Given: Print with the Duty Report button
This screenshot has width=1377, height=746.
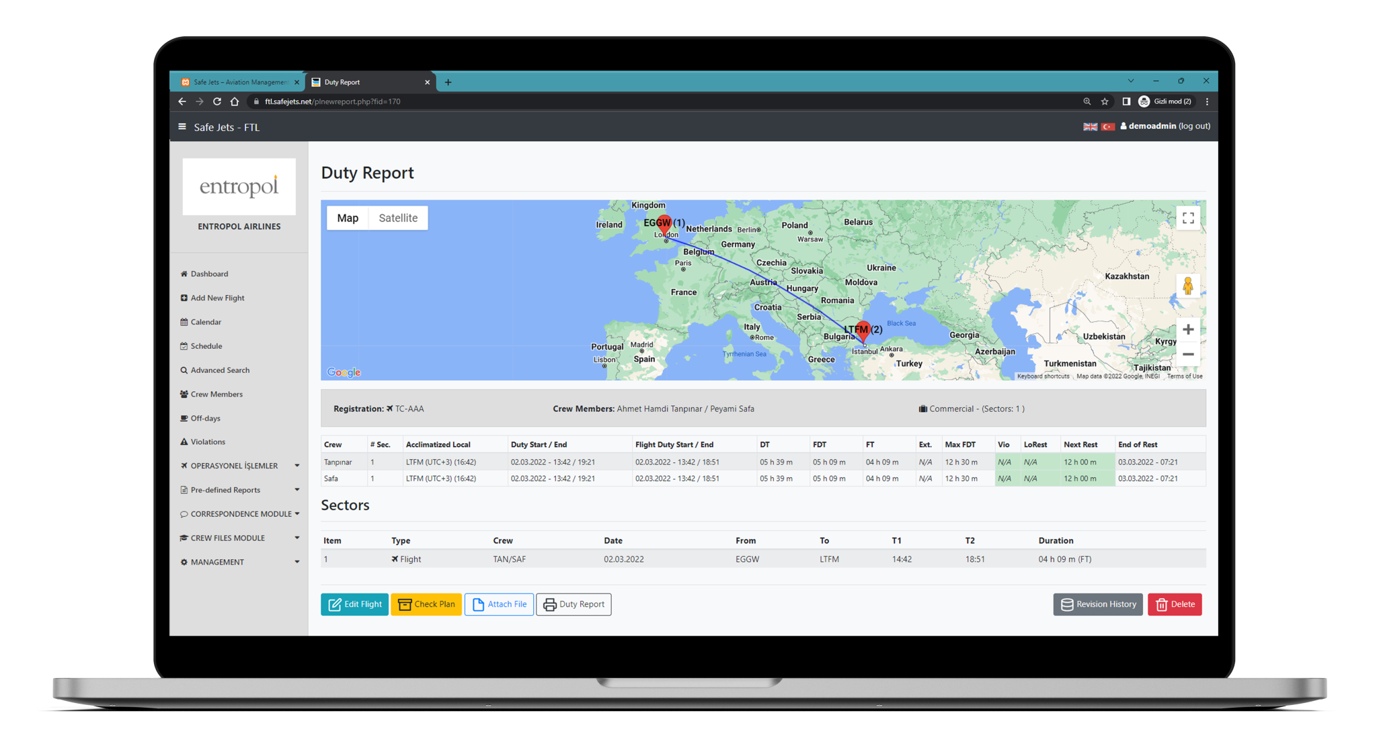Looking at the screenshot, I should point(574,604).
